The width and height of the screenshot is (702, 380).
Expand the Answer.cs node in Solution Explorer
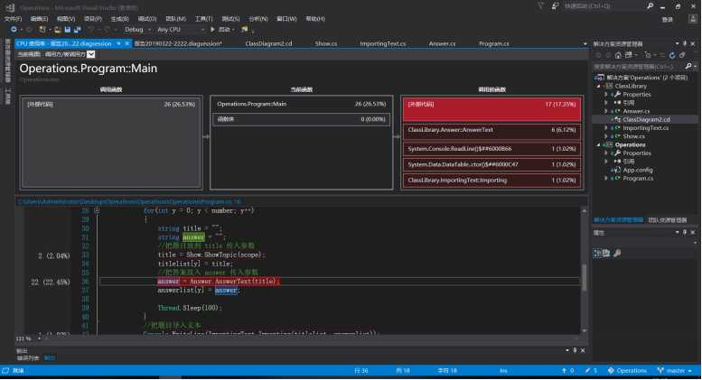tap(606, 111)
